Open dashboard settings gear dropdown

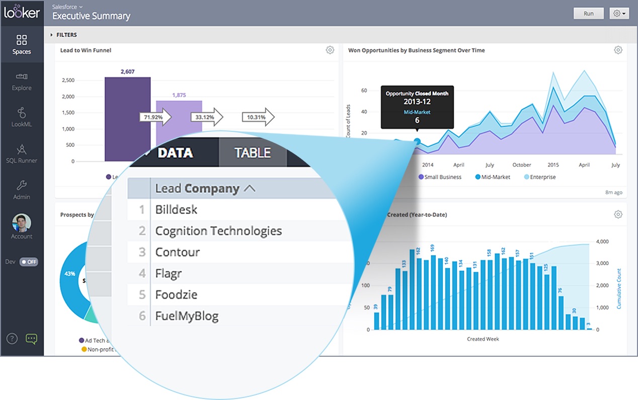point(619,14)
